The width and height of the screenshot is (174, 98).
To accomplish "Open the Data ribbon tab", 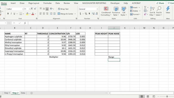I will pyautogui.click(x=58, y=3).
